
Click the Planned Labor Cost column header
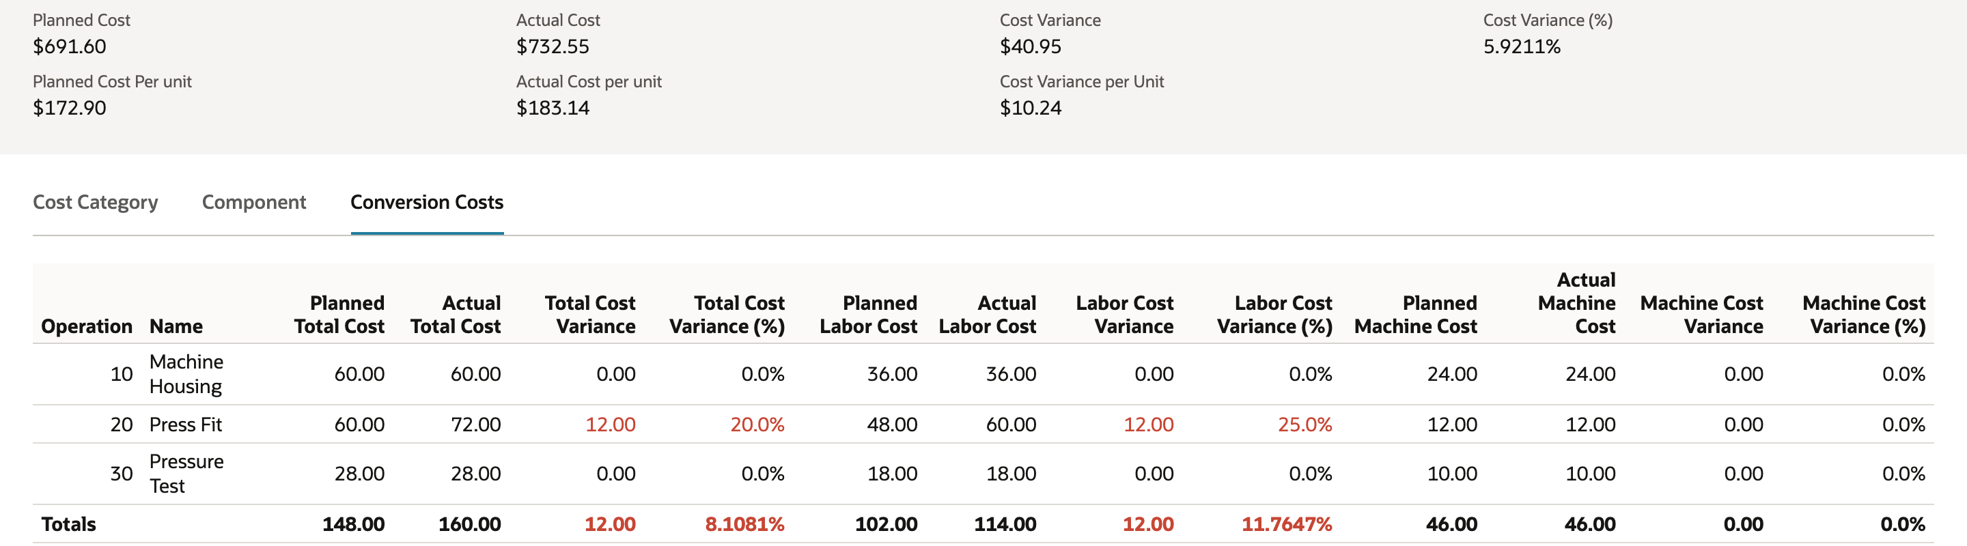click(868, 314)
